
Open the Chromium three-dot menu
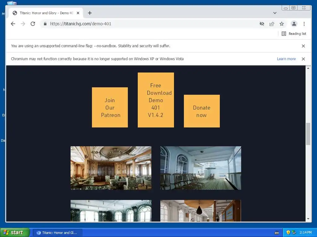click(x=304, y=24)
